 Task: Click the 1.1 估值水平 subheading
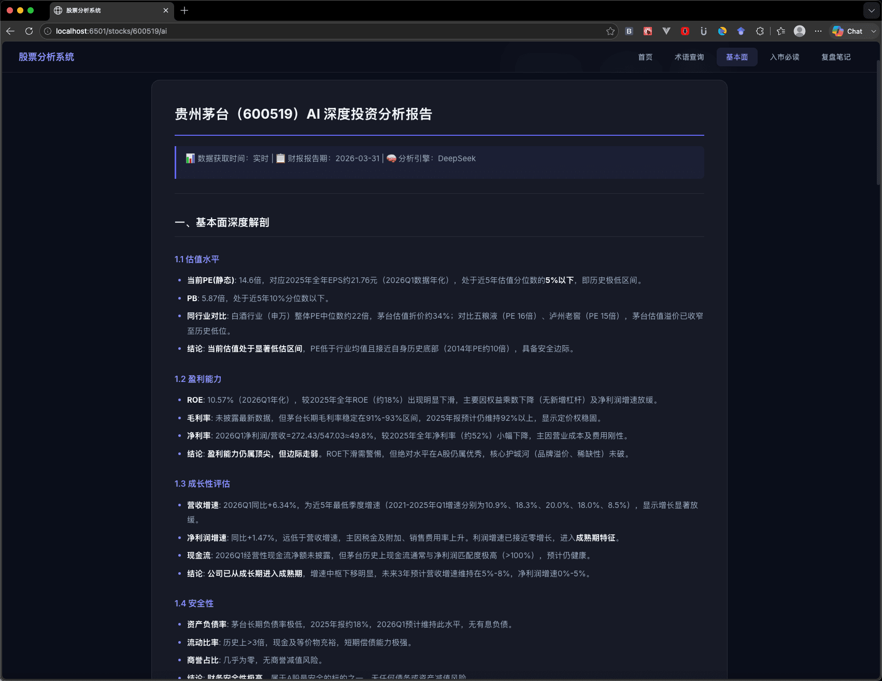pyautogui.click(x=197, y=259)
